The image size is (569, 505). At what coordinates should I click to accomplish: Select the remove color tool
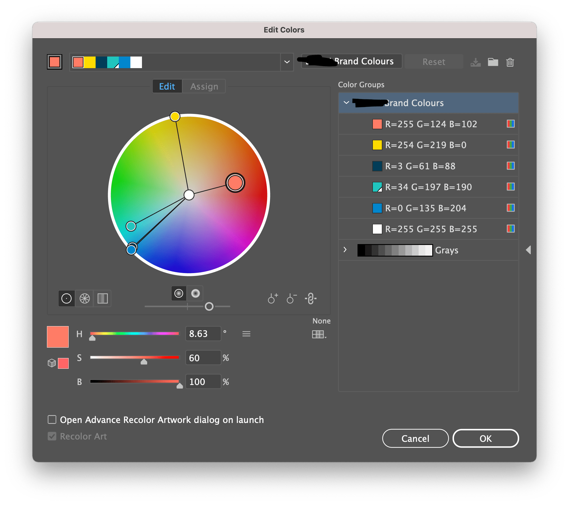[291, 299]
